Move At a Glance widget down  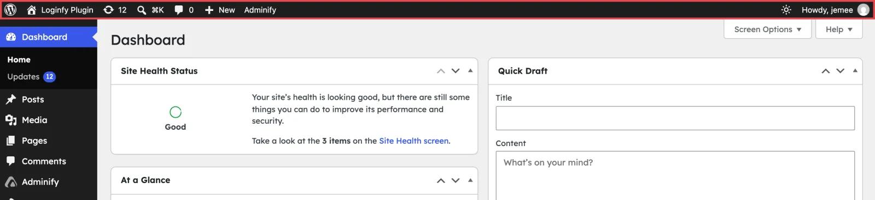(456, 180)
